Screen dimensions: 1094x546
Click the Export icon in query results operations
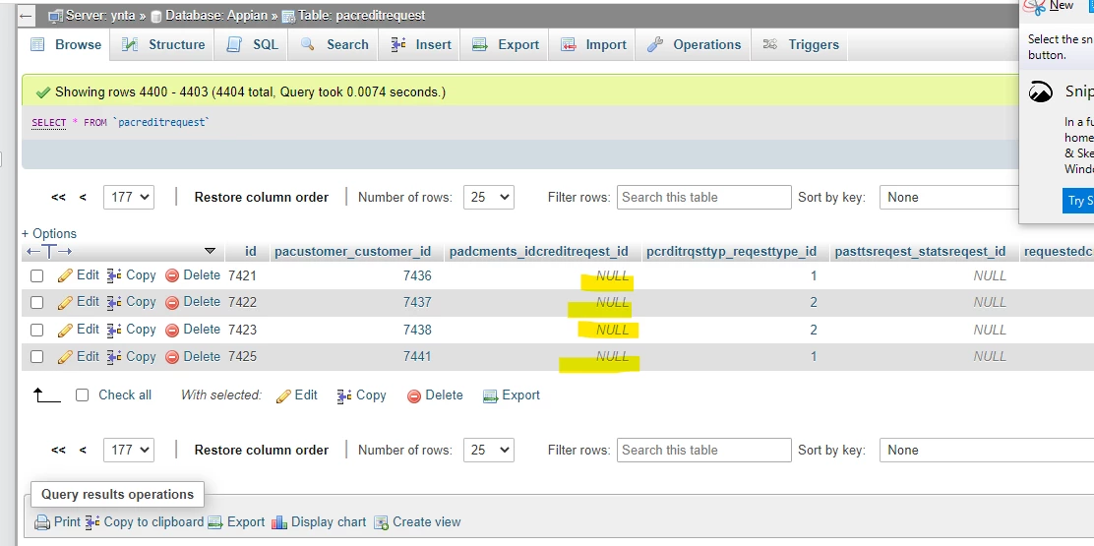[x=215, y=522]
